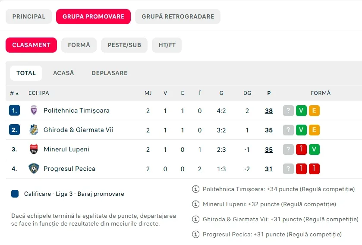
Task: Click the orange E form badge for Ghiroda
Action: pos(314,130)
